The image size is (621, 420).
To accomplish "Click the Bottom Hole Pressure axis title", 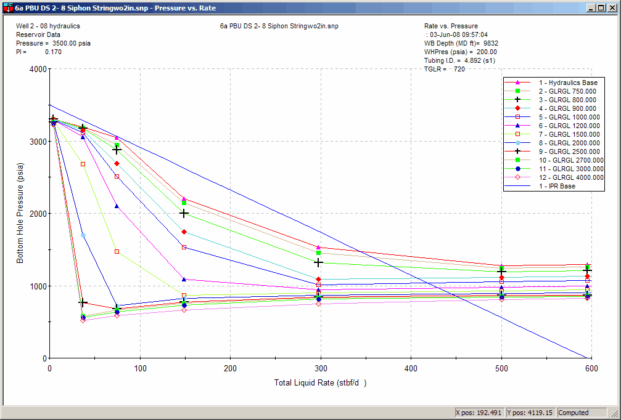I will [x=20, y=213].
